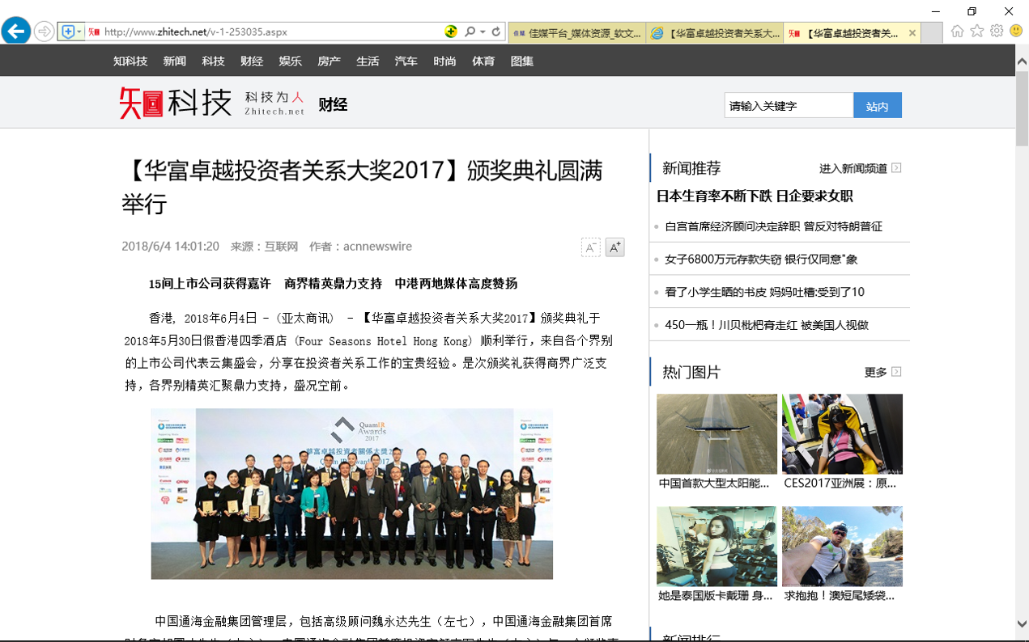Open the CES2017亚洲展 thumbnail image
Viewport: 1029px width, 642px height.
[x=842, y=433]
